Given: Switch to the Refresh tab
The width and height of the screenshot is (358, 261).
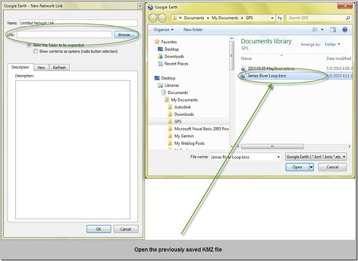Looking at the screenshot, I should (60, 68).
